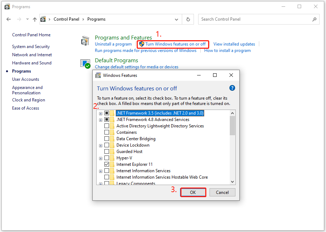Open the Programs and Features heading
The width and height of the screenshot is (326, 232).
click(x=123, y=37)
